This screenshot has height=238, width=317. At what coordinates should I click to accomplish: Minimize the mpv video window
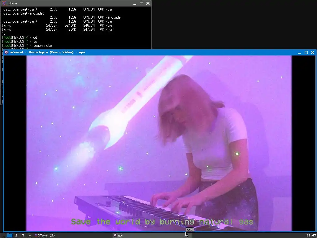point(299,52)
